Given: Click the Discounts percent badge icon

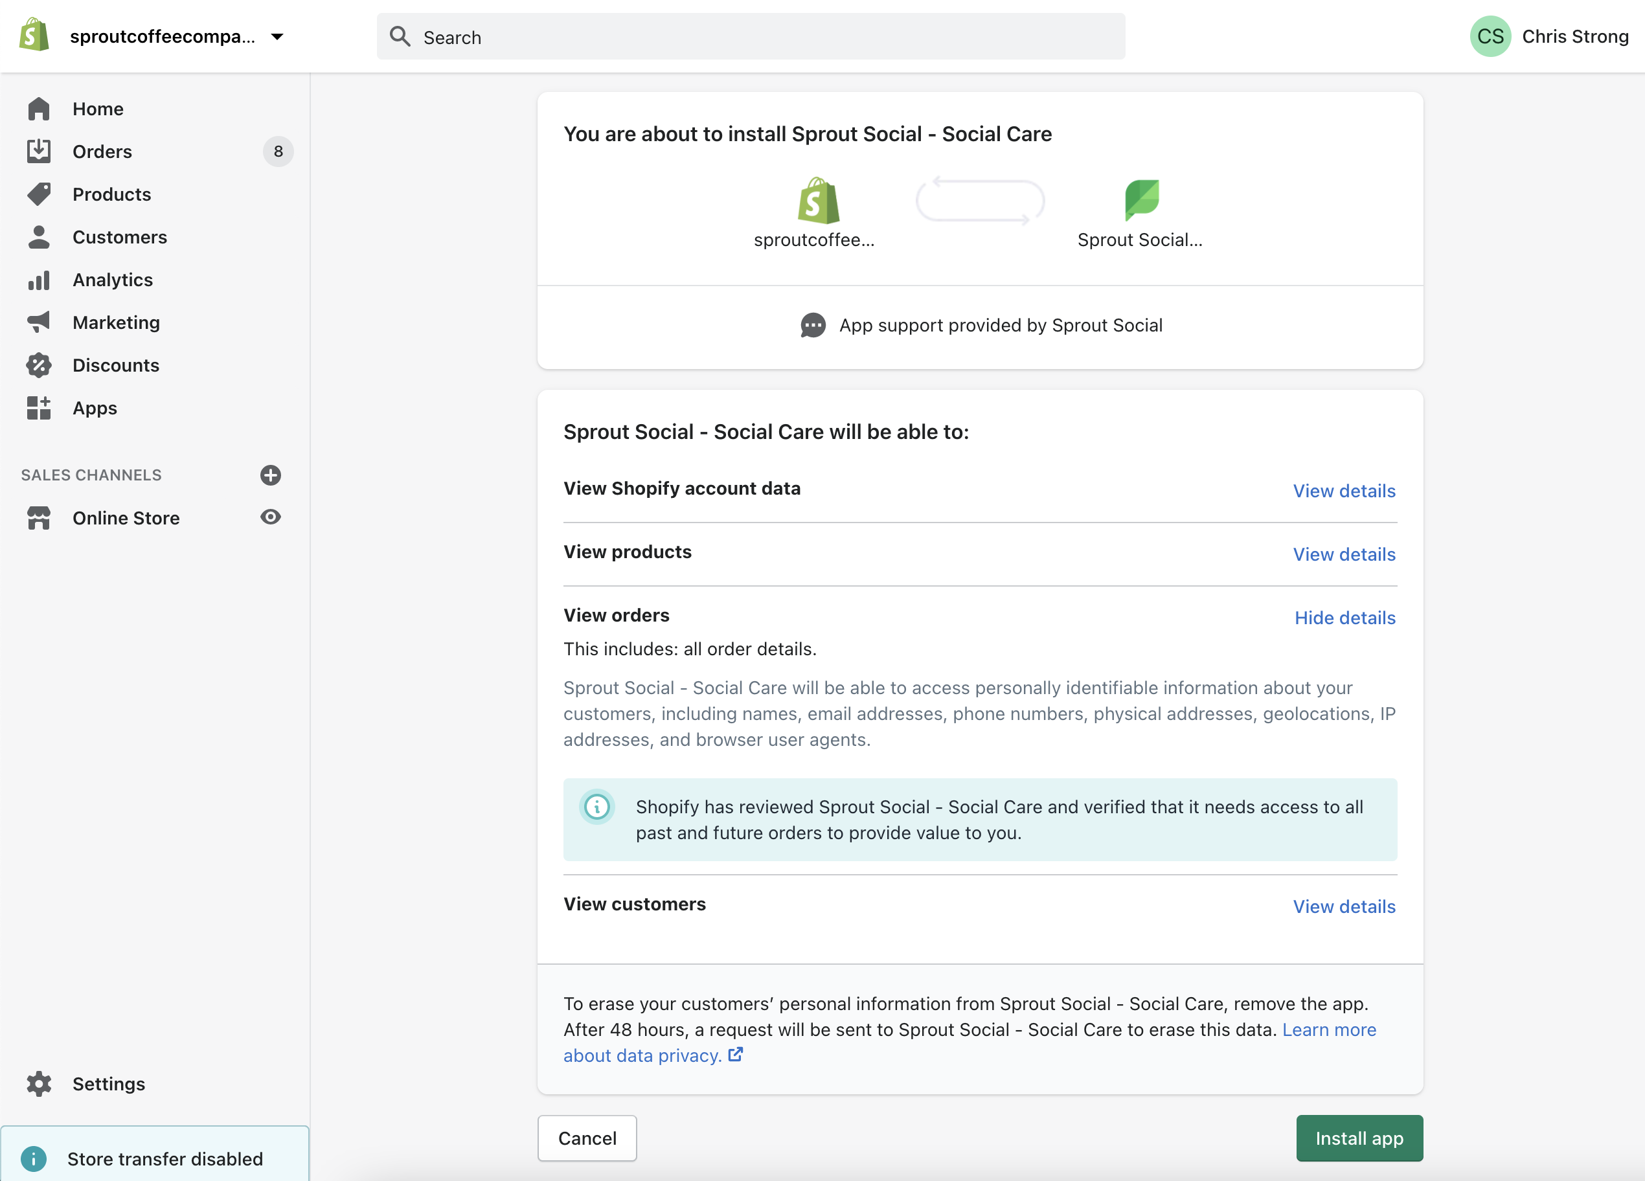Looking at the screenshot, I should [x=38, y=365].
